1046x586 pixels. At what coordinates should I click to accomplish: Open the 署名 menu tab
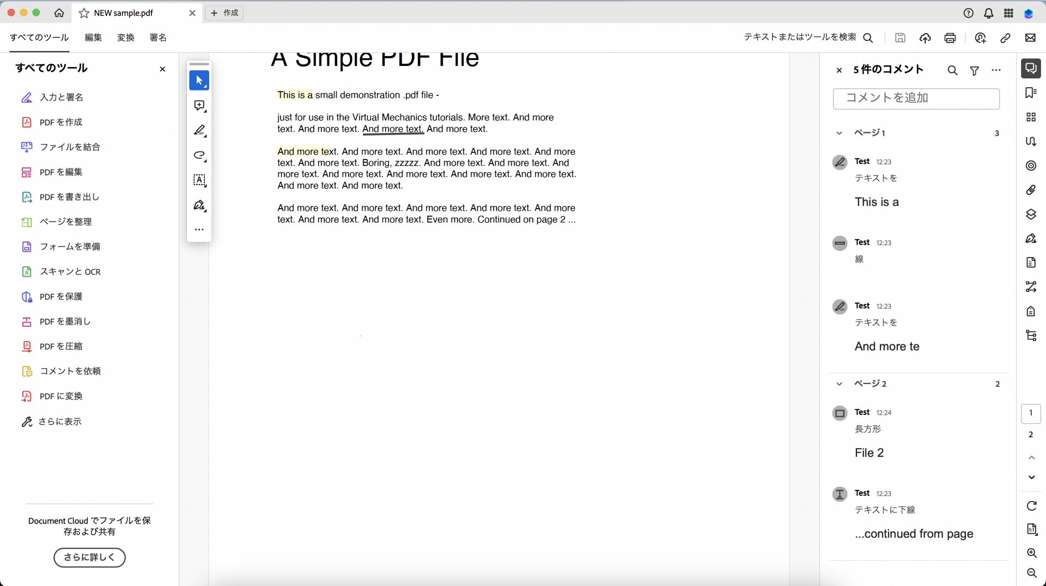158,38
